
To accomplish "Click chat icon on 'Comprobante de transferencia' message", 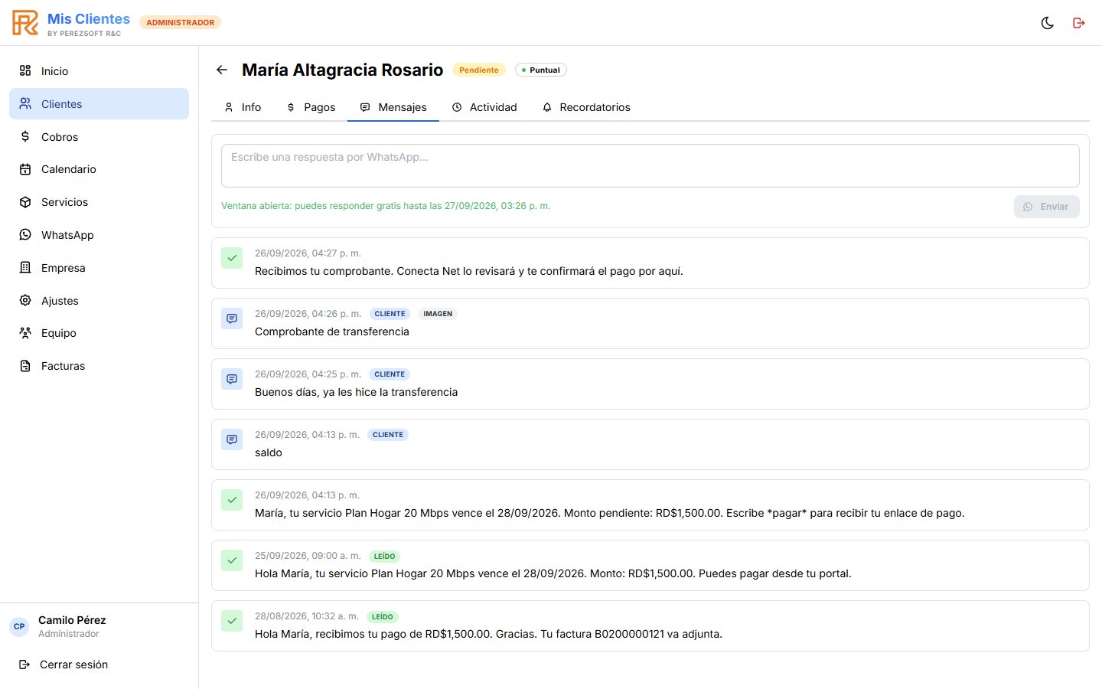I will click(232, 318).
